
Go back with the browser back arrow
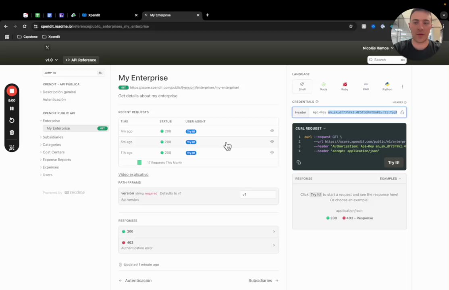pyautogui.click(x=6, y=26)
